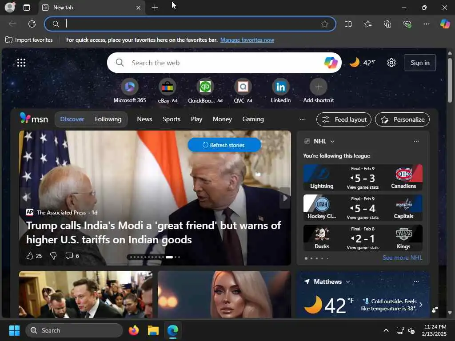The height and width of the screenshot is (341, 455).
Task: Open the app launcher grid icon
Action: pyautogui.click(x=21, y=63)
